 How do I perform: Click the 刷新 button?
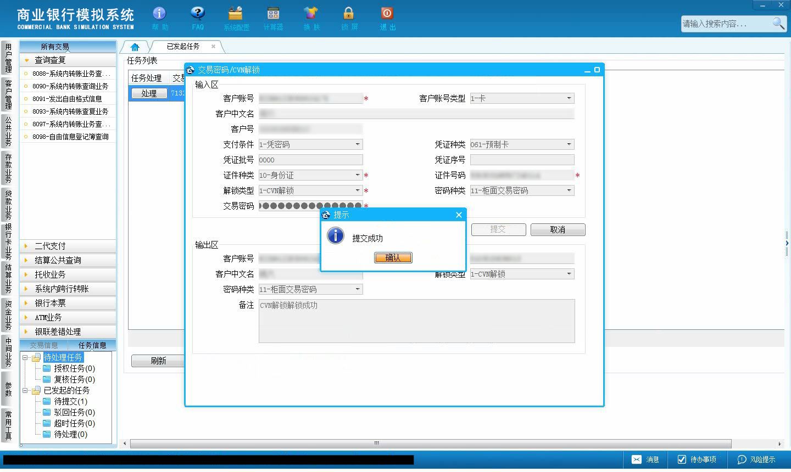[158, 361]
